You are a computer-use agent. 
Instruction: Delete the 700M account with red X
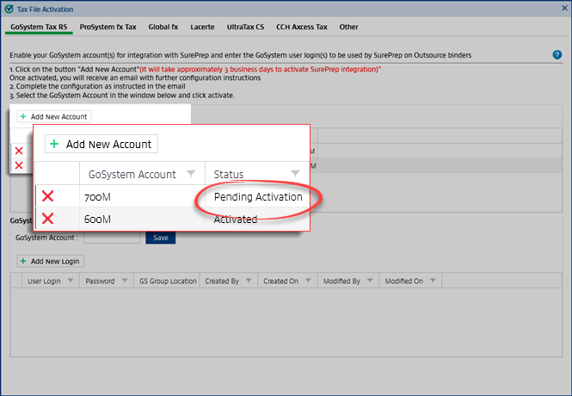coord(48,197)
